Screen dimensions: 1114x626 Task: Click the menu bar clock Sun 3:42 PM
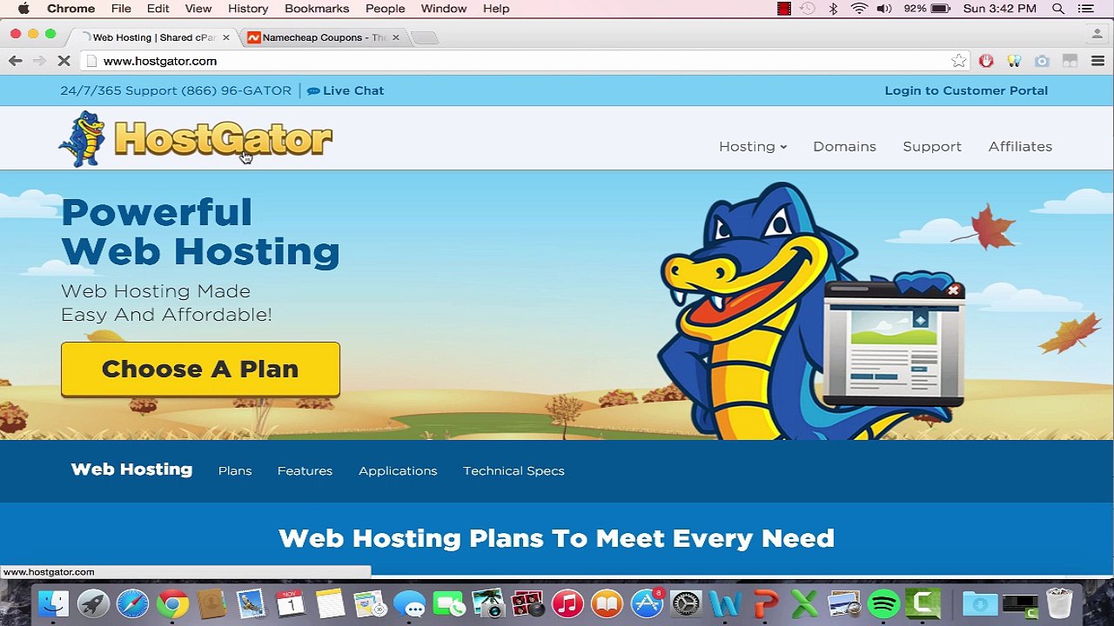pyautogui.click(x=1000, y=9)
